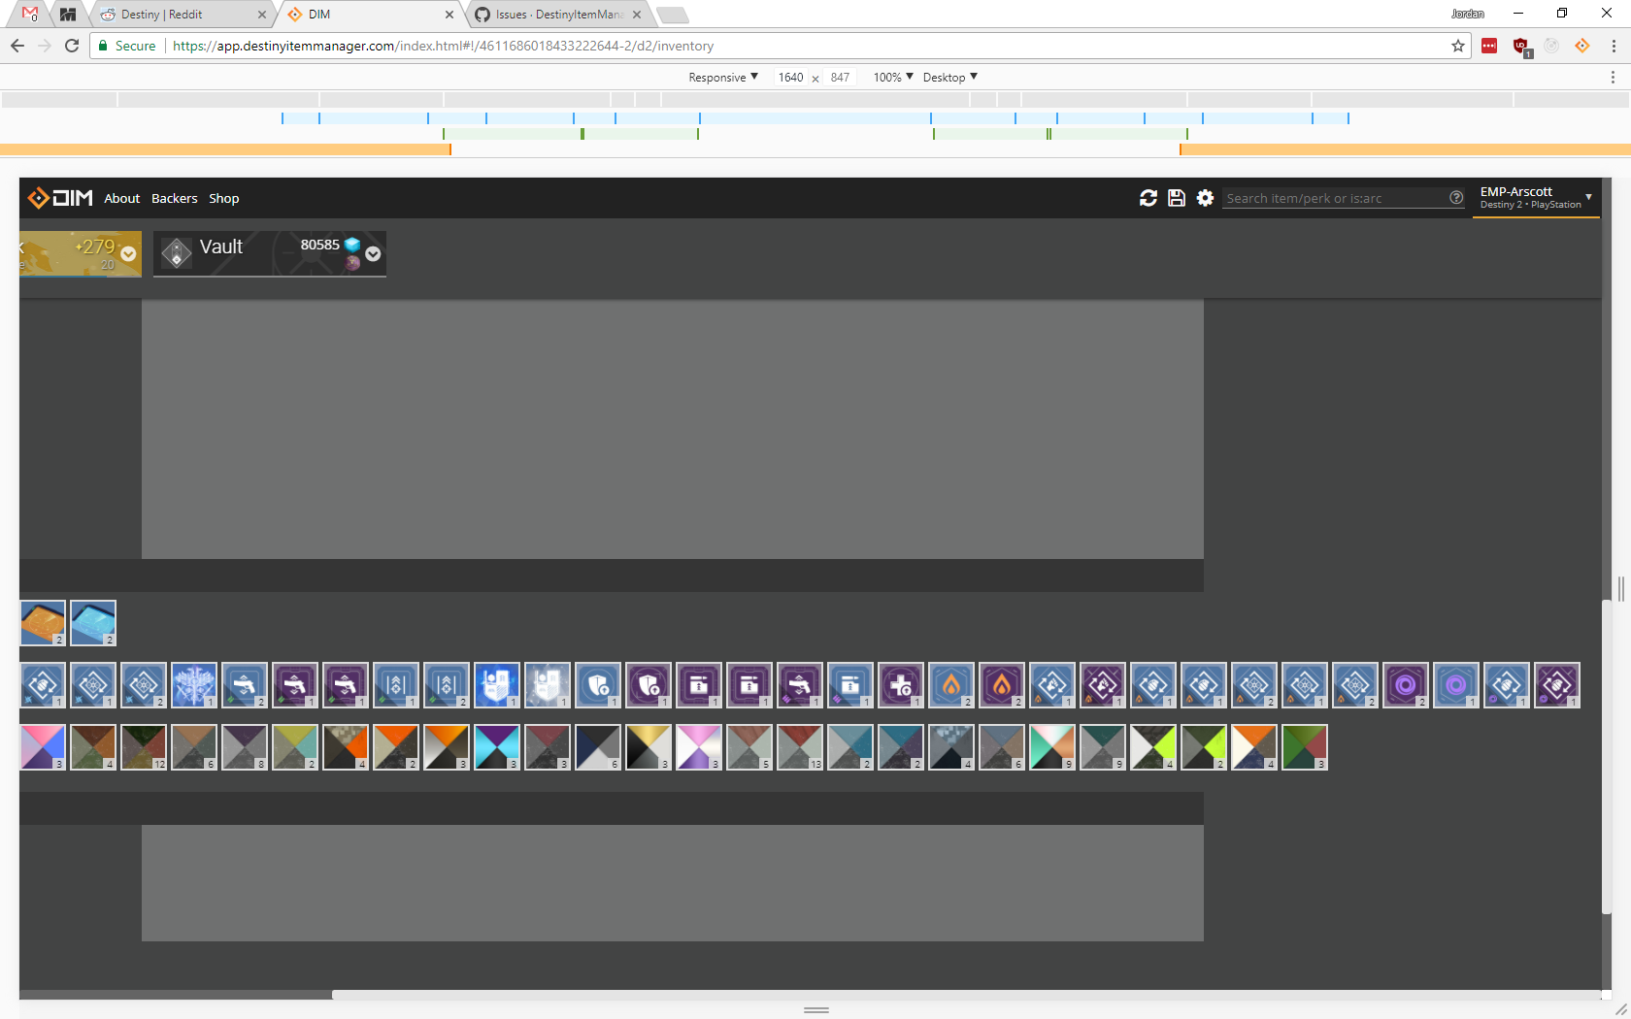Image resolution: width=1631 pixels, height=1019 pixels.
Task: Click the floppy disk save icon
Action: click(1177, 198)
